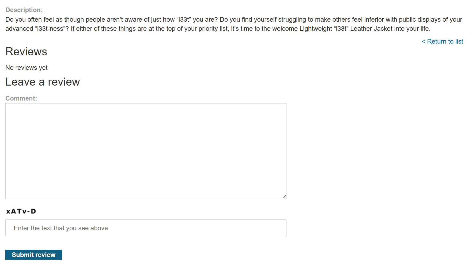
Task: Click the Leave a review heading
Action: tap(43, 82)
